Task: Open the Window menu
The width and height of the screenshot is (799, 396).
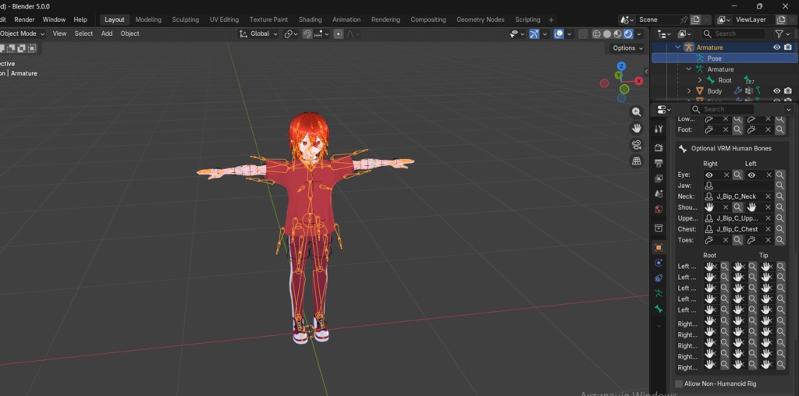Action: [x=54, y=19]
